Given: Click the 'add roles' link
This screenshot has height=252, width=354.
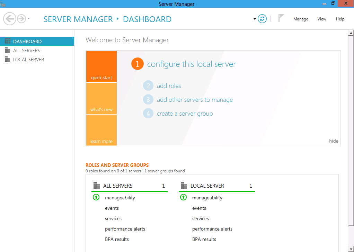Looking at the screenshot, I should (169, 86).
